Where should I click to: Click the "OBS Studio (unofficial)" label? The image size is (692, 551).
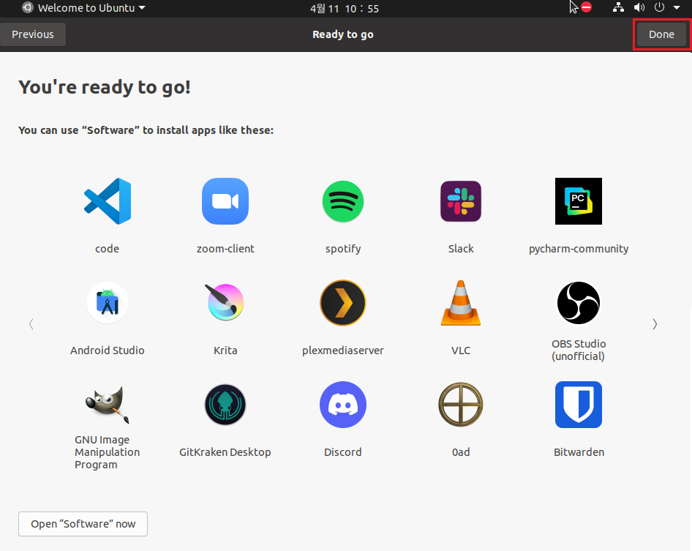coord(579,350)
